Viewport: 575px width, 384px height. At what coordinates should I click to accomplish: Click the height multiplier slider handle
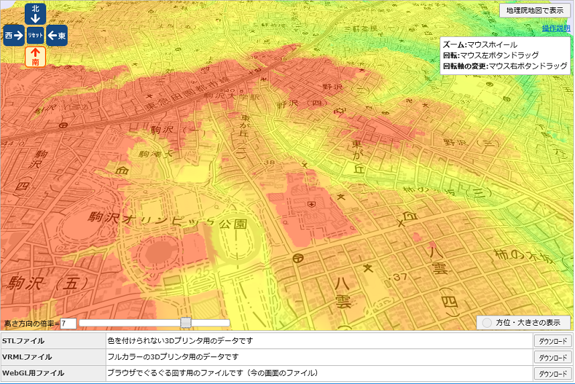tap(186, 323)
